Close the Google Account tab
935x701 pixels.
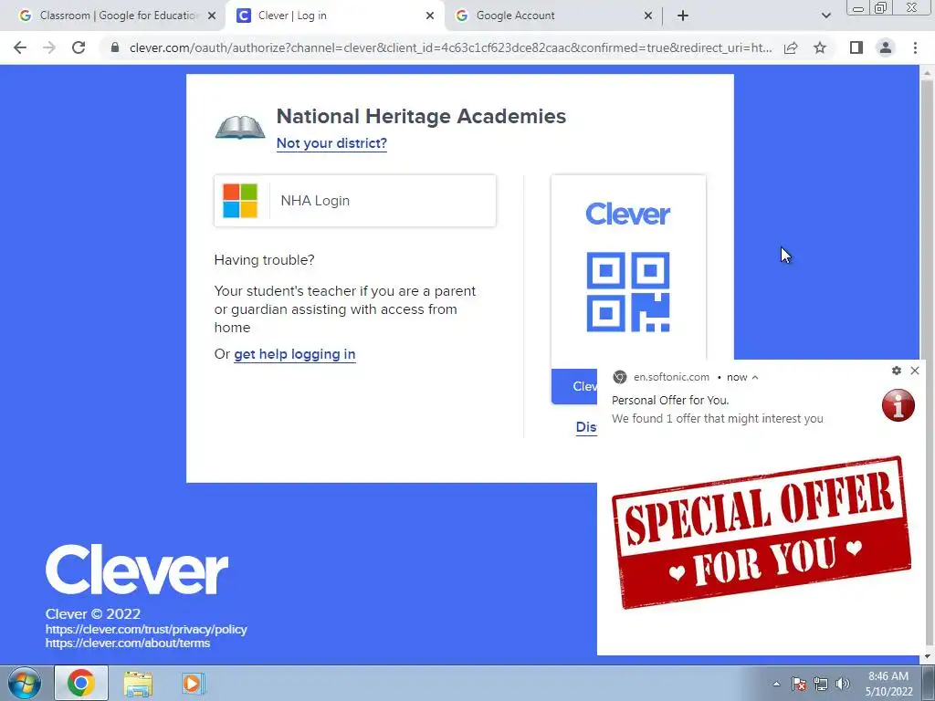(x=648, y=16)
